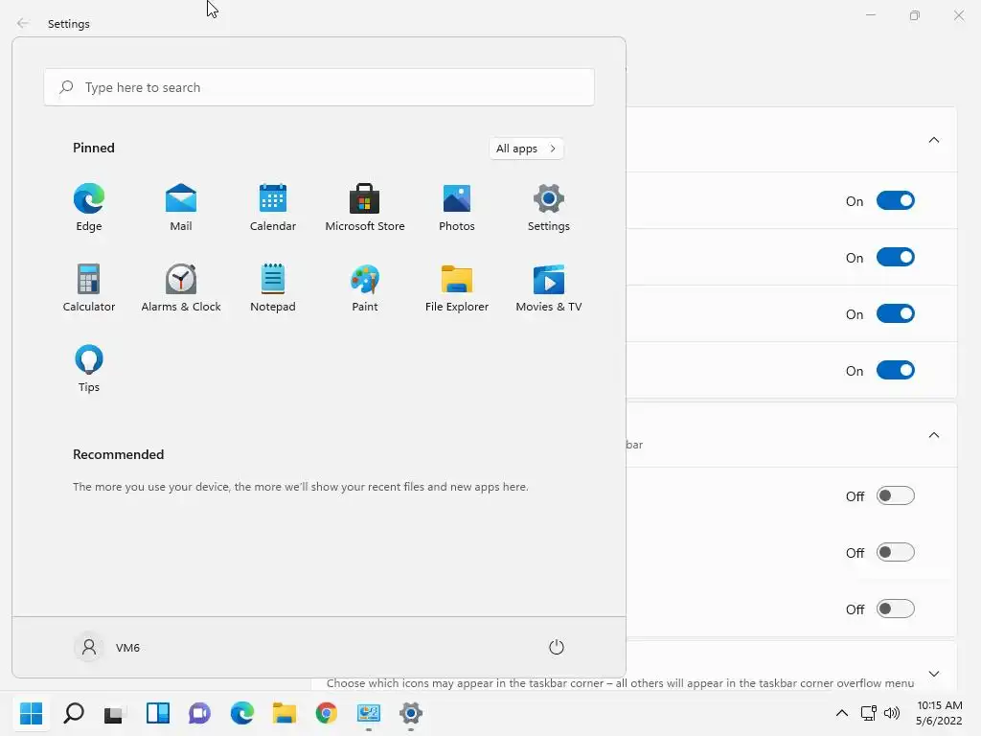981x736 pixels.
Task: Show hidden icons in system tray
Action: pyautogui.click(x=842, y=713)
